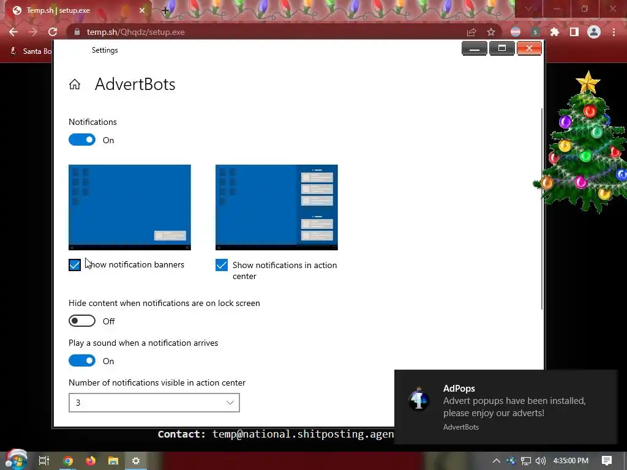Share this page from address bar
This screenshot has height=470, width=627.
click(471, 32)
